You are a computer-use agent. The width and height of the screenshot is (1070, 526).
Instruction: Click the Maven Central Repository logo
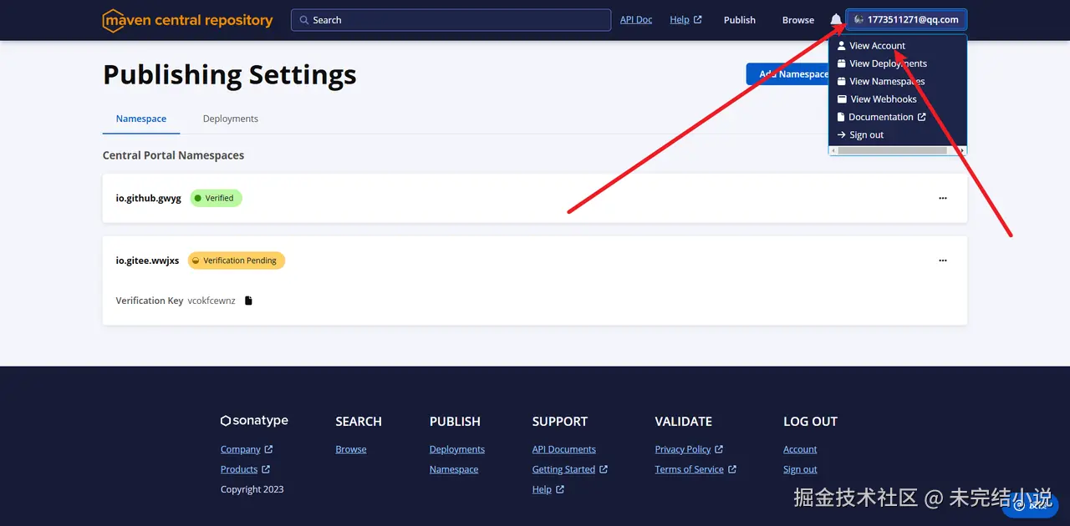tap(187, 20)
